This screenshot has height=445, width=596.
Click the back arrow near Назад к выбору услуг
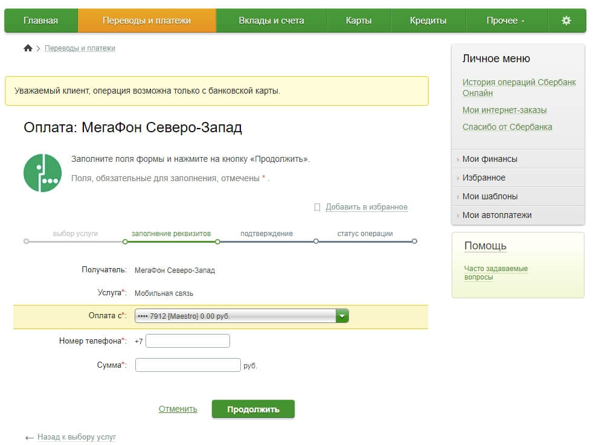click(30, 437)
